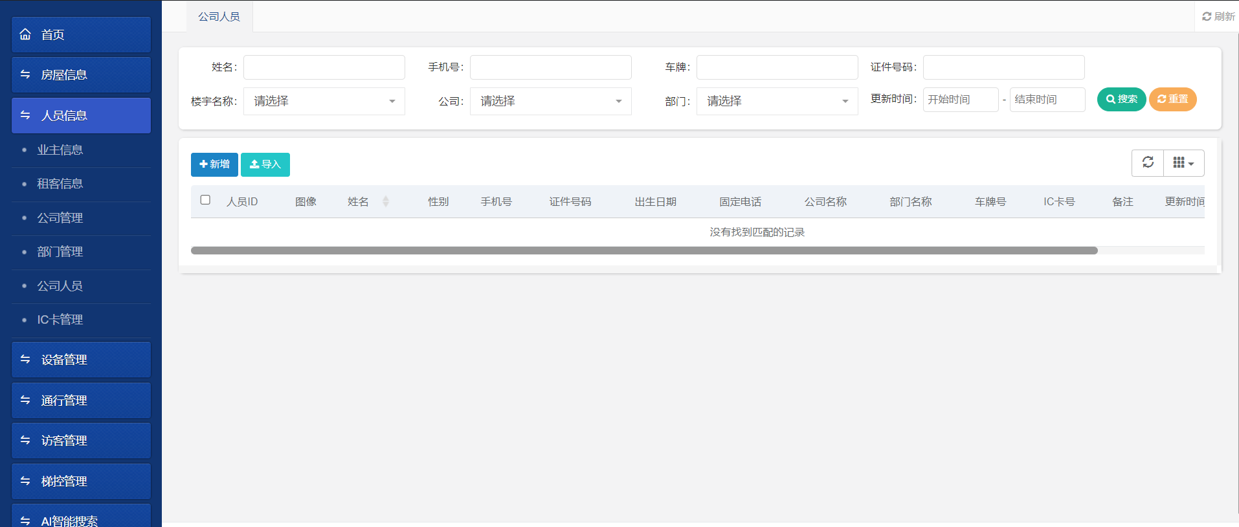Click the 车牌号 column header
The image size is (1239, 527).
(x=990, y=202)
